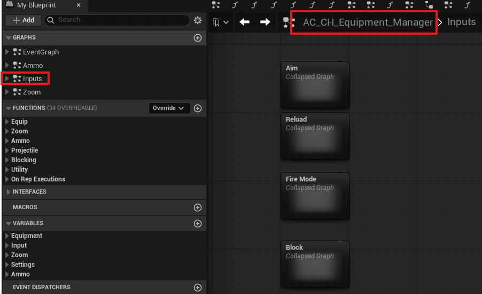Open the EventGraph graph
482x294 pixels.
(x=41, y=52)
